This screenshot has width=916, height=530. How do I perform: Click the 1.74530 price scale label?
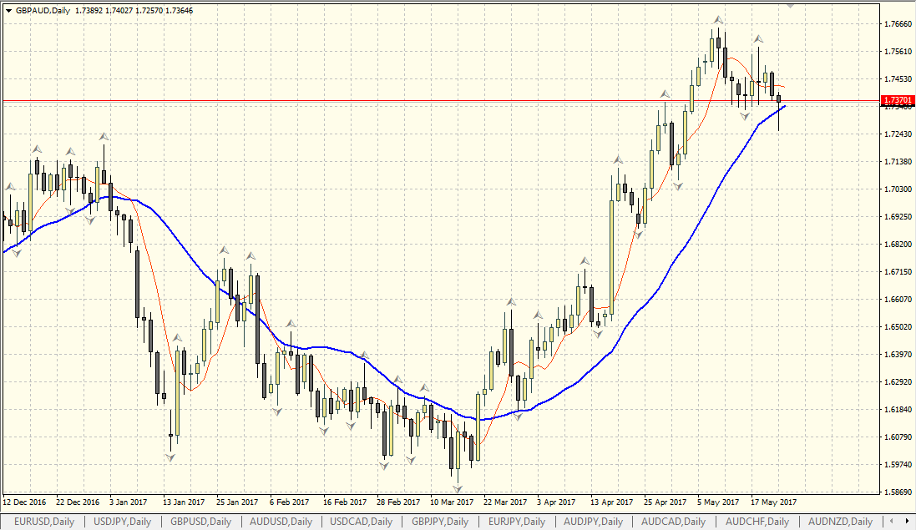point(898,78)
